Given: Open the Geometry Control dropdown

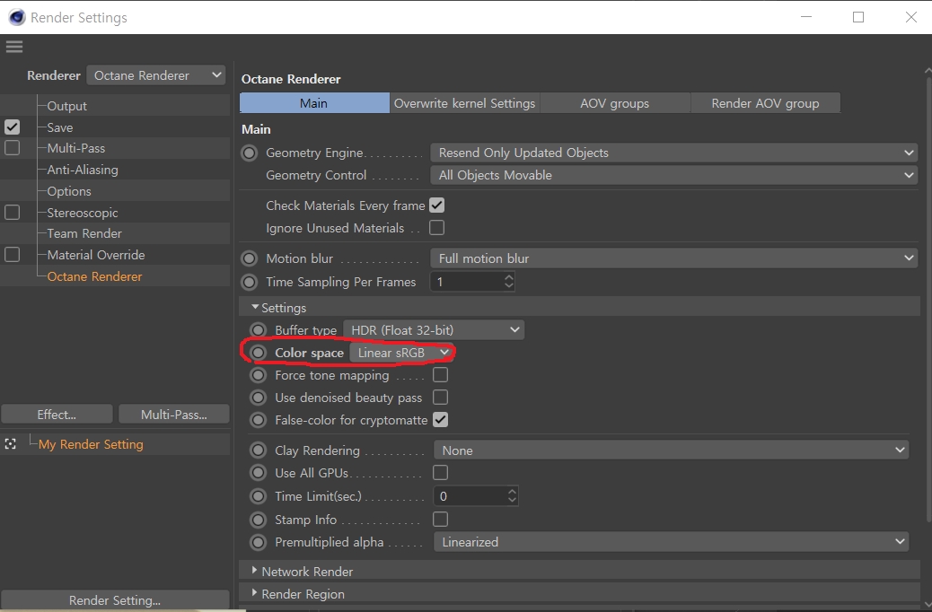Looking at the screenshot, I should click(x=674, y=175).
